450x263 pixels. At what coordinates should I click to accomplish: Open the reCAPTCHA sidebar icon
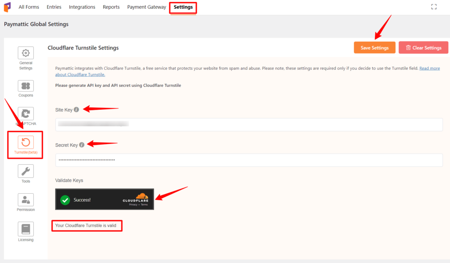[26, 114]
